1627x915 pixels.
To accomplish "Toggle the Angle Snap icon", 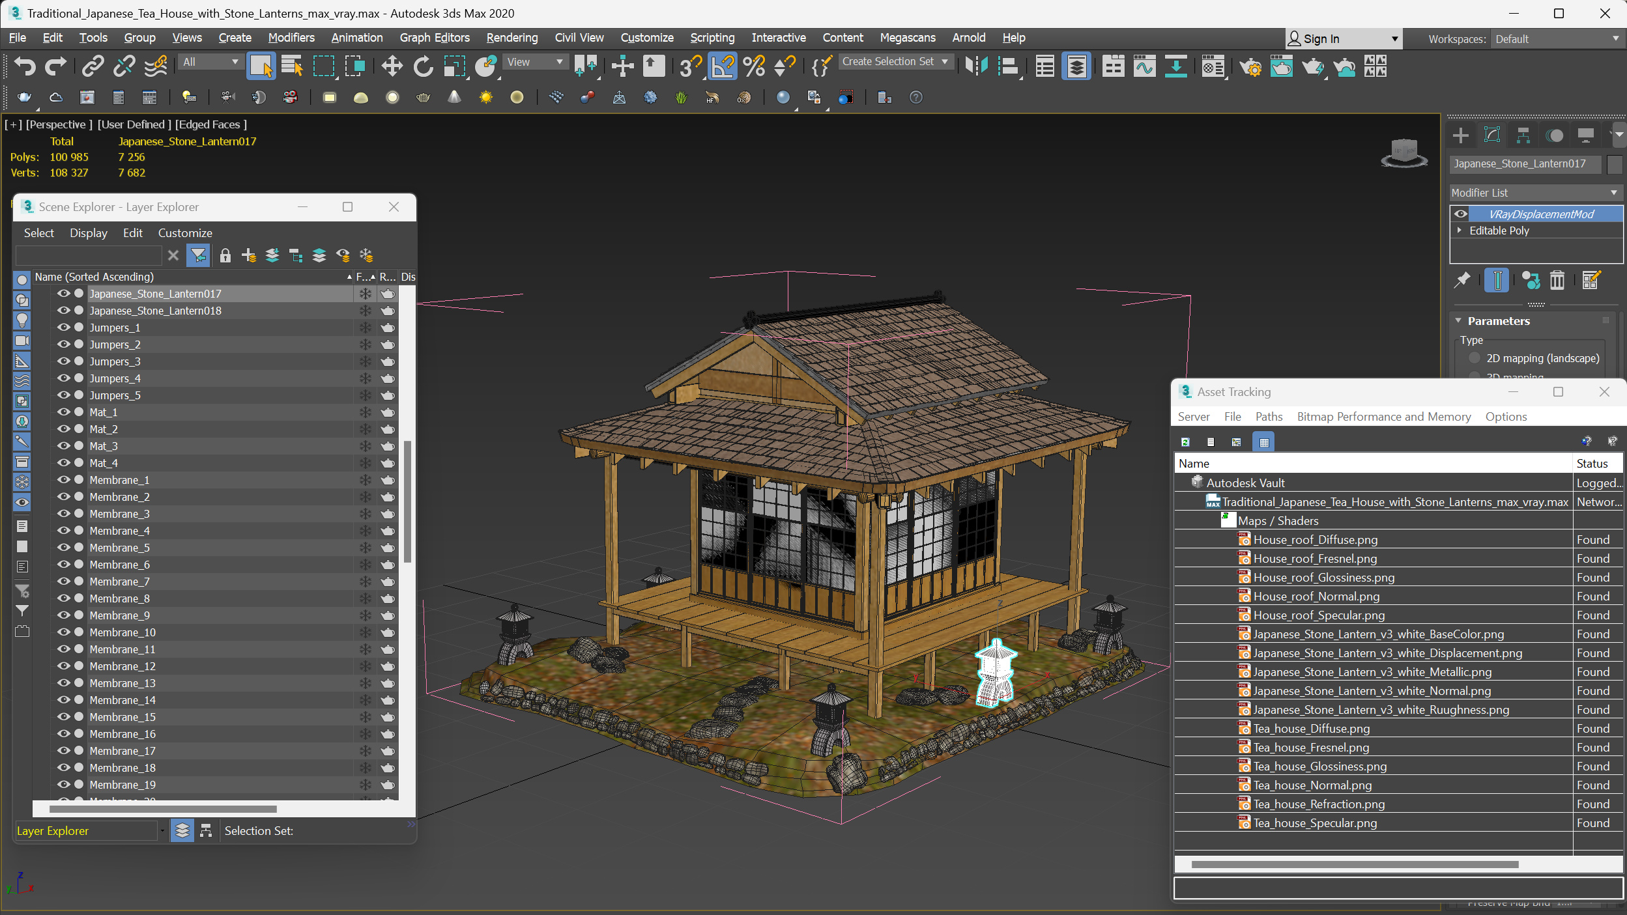I will point(722,66).
